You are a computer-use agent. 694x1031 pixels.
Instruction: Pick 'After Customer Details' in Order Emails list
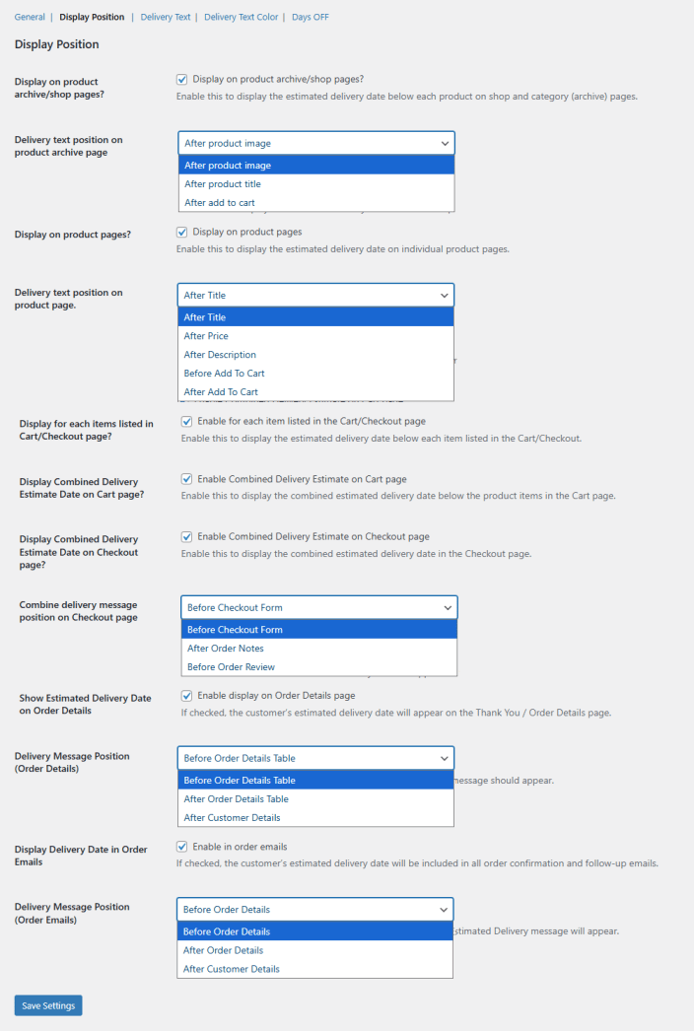tap(232, 969)
